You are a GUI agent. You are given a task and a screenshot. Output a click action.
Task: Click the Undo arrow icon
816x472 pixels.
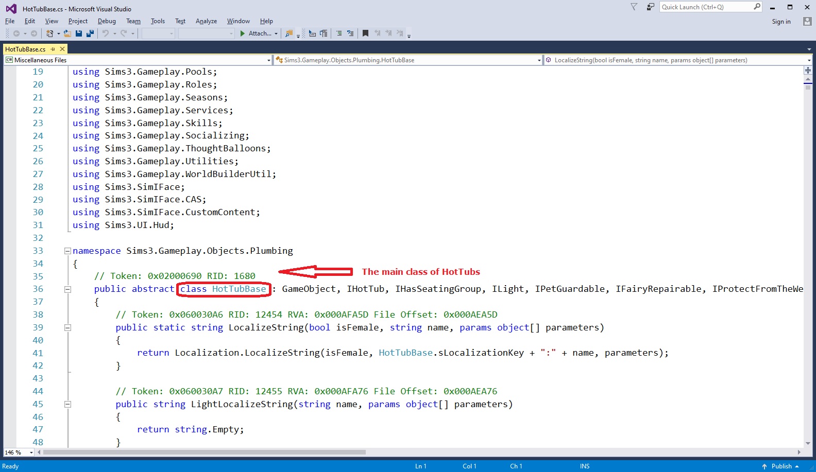(106, 33)
